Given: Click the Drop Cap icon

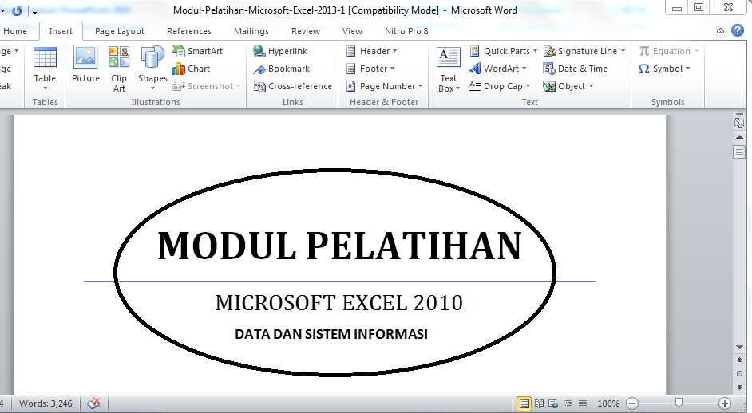Looking at the screenshot, I should (475, 86).
